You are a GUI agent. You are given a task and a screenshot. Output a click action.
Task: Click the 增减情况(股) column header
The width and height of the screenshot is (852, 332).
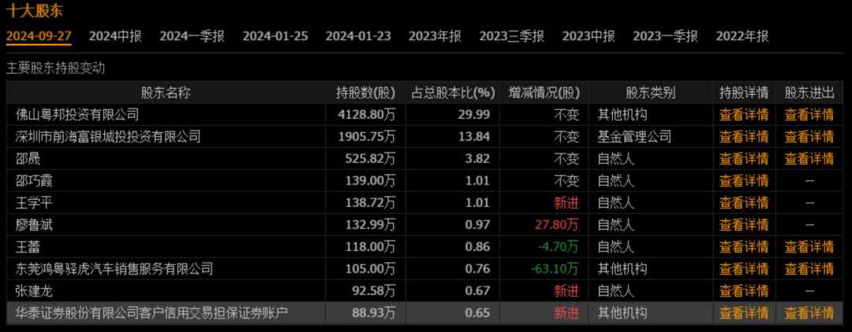[544, 93]
